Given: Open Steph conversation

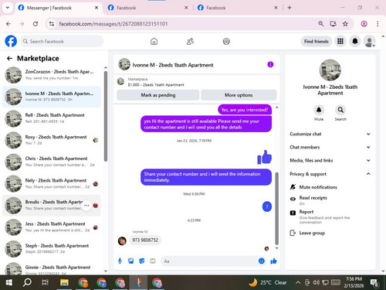Looking at the screenshot, I should tap(51, 249).
